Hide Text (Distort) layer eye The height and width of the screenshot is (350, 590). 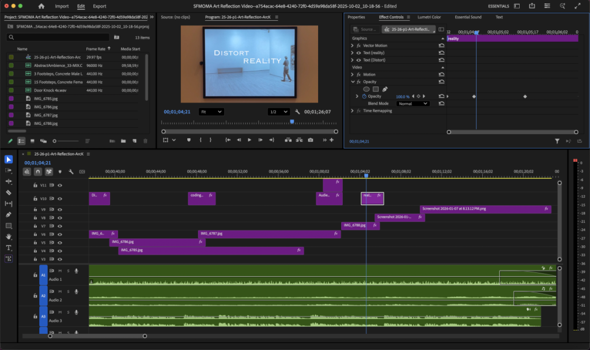point(358,60)
